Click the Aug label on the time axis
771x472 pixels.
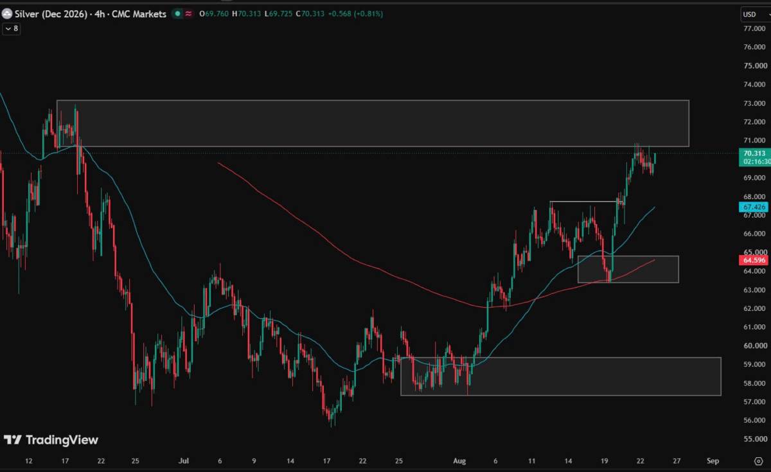click(x=459, y=460)
